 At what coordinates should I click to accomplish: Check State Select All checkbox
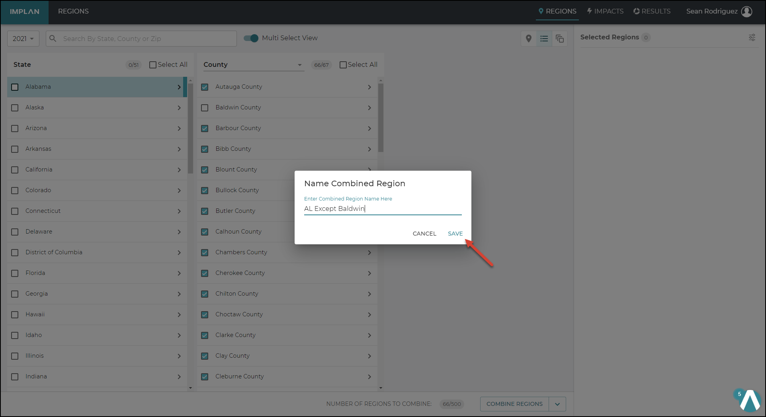click(153, 65)
